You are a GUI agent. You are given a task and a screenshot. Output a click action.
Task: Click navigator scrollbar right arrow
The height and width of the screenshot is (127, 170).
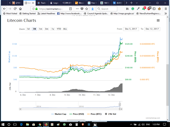pyautogui.click(x=121, y=109)
